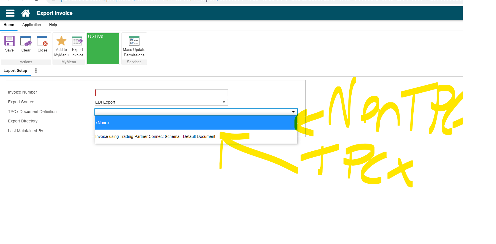Open the Help ribbon tab

(53, 25)
